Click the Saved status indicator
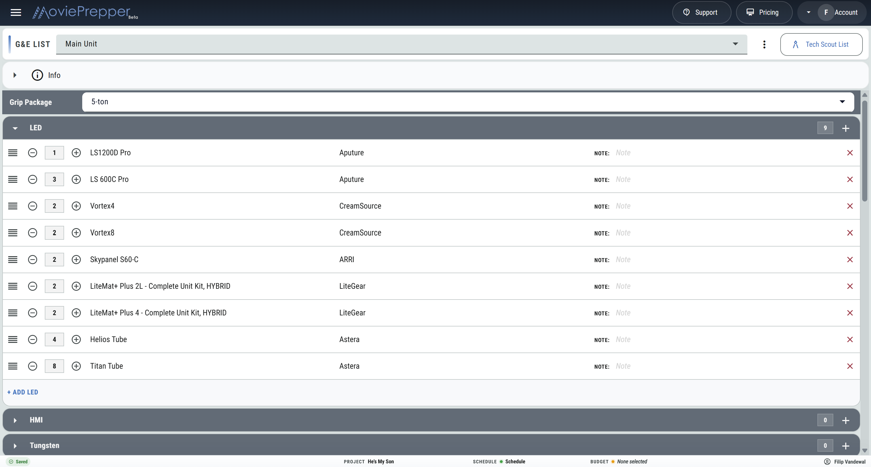The height and width of the screenshot is (467, 871). [x=18, y=462]
